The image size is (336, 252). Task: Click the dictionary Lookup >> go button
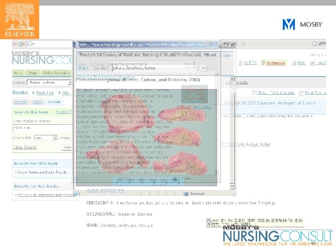tap(203, 68)
